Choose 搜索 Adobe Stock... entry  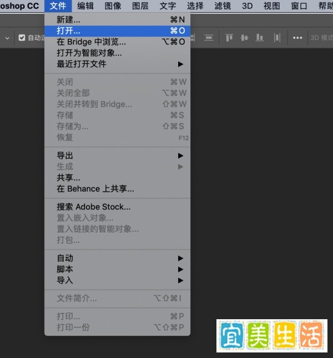(x=117, y=207)
